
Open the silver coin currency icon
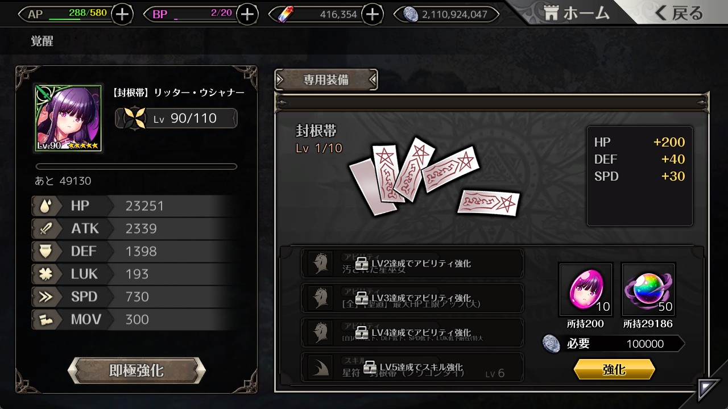click(x=410, y=15)
